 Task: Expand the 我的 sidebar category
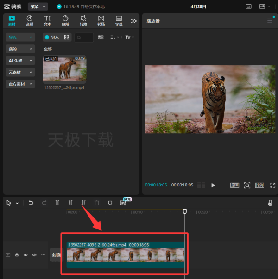tap(20, 49)
